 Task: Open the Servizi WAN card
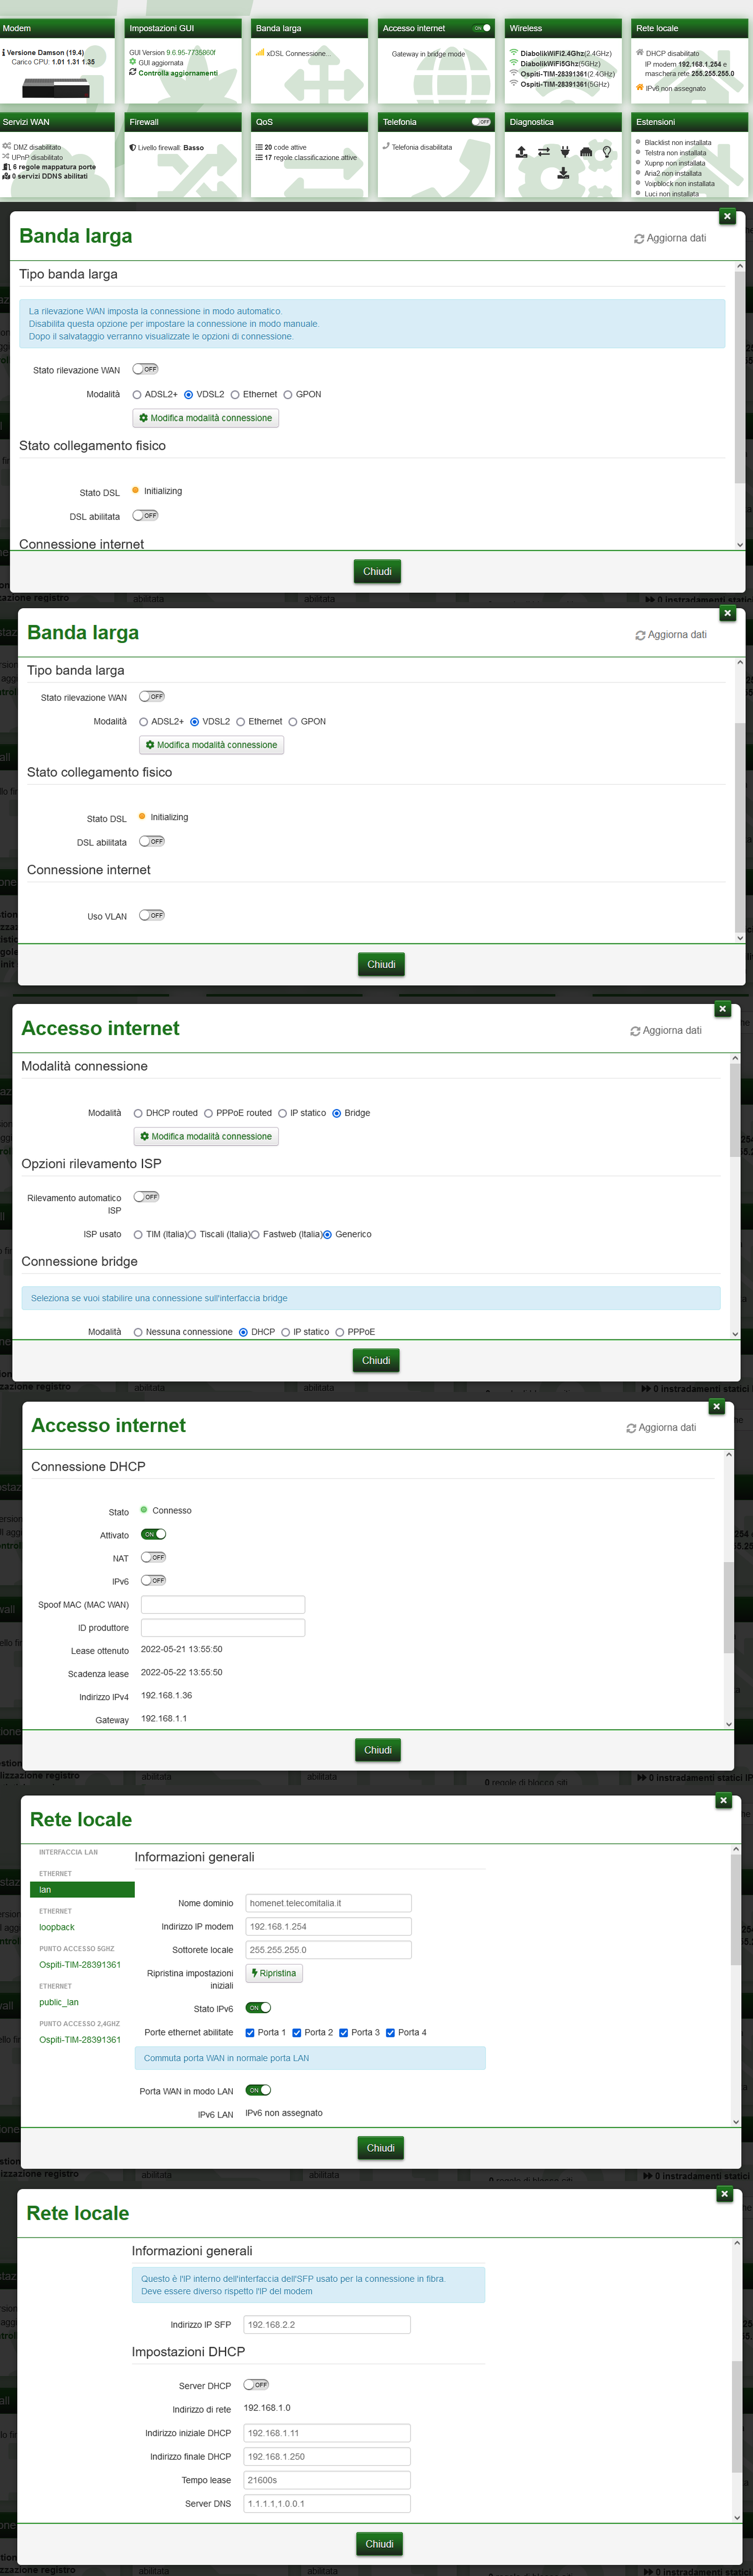pos(58,155)
